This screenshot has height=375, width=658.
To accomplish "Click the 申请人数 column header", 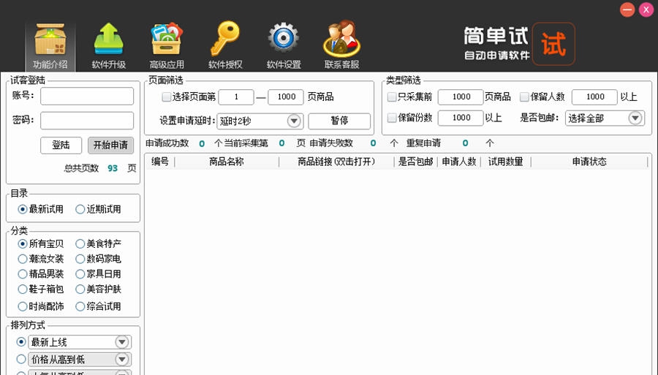I will (458, 162).
